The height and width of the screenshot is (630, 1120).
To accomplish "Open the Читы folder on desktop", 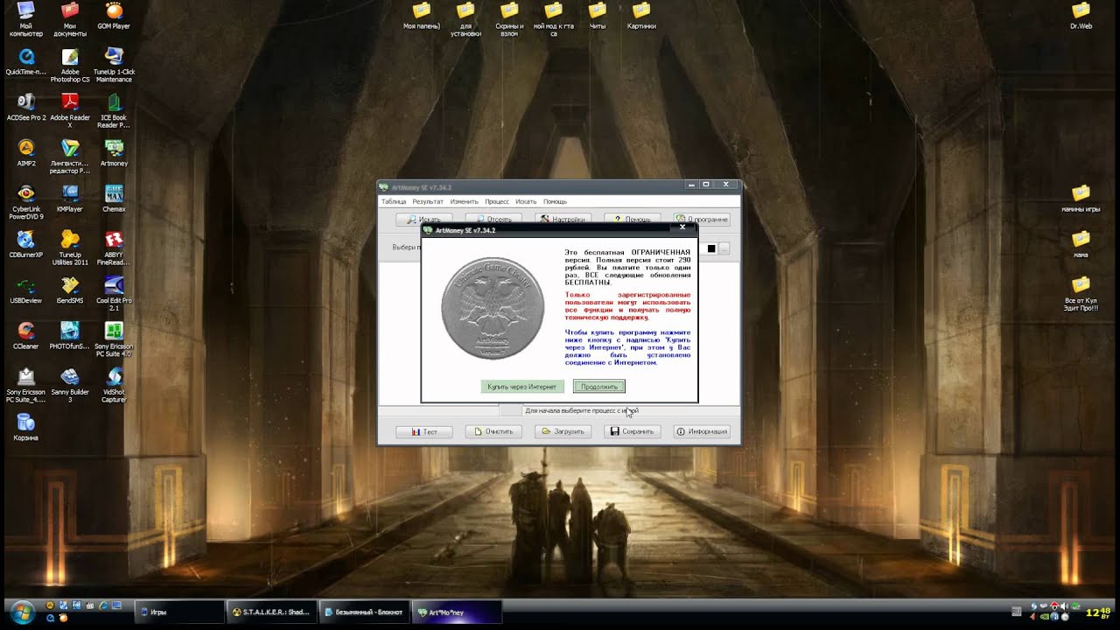I will [598, 16].
